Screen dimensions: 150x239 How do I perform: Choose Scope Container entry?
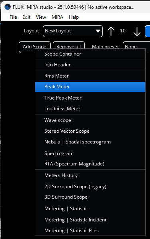pyautogui.click(x=90, y=54)
